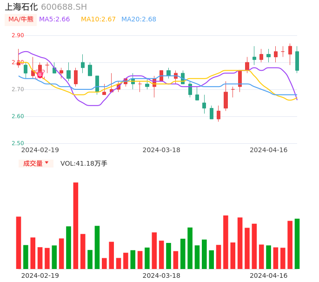
Task: Toggle the MA5 moving average legend
Action: click(x=54, y=20)
